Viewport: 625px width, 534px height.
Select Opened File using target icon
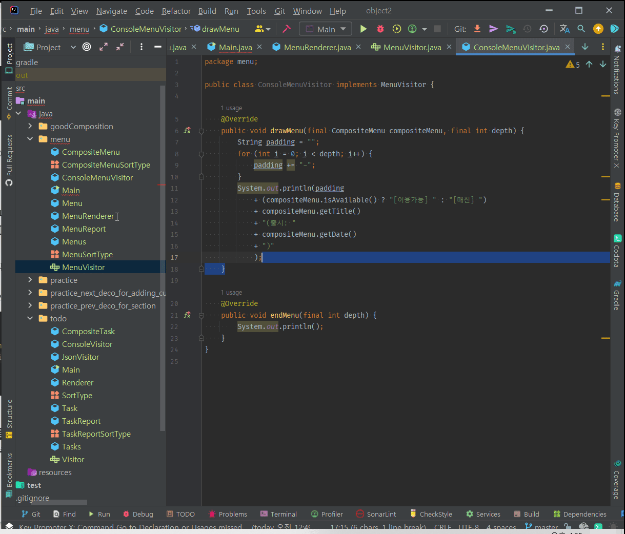pyautogui.click(x=87, y=47)
